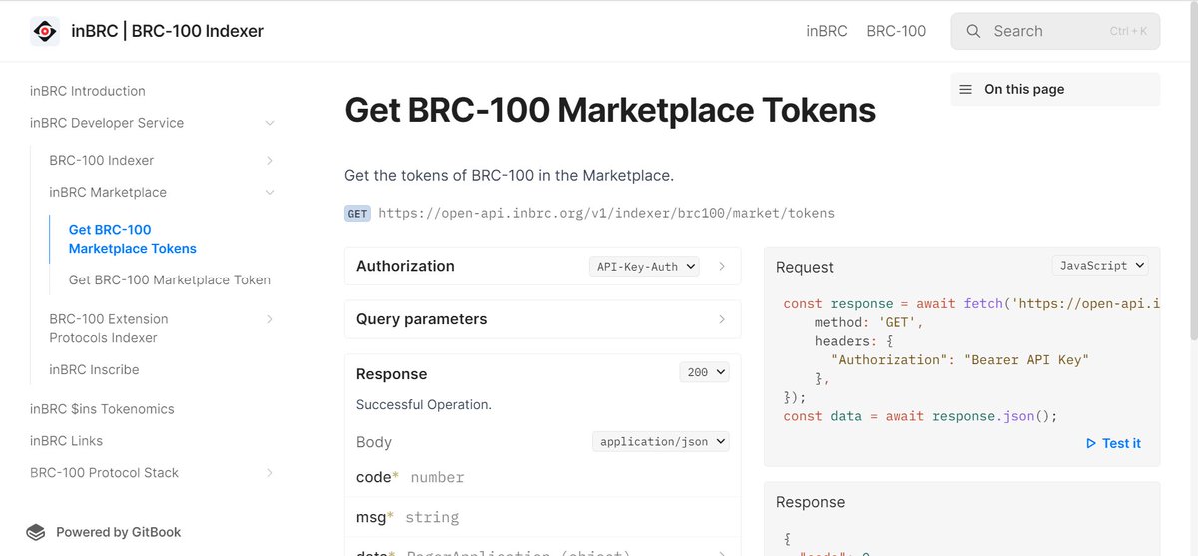Click the On this page list icon

coord(965,89)
